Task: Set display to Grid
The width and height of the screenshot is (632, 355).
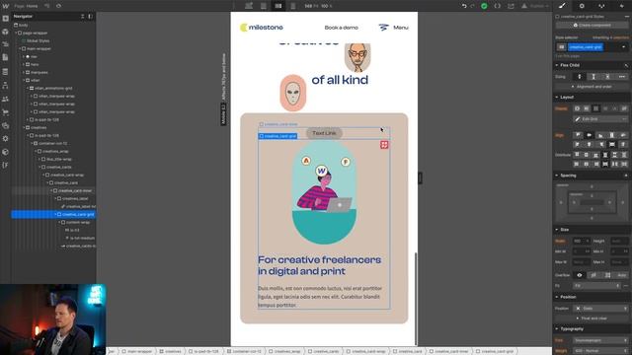Action: 595,108
